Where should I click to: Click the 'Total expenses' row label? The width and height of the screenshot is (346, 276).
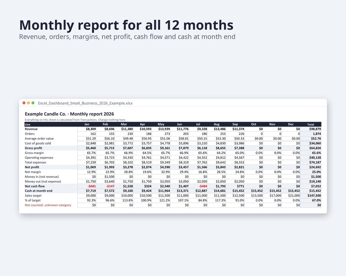pos(35,163)
